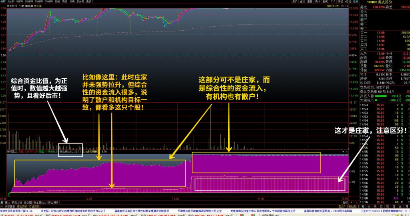Open the 综合资讯 news tab
410x216 pixels.
point(22,206)
